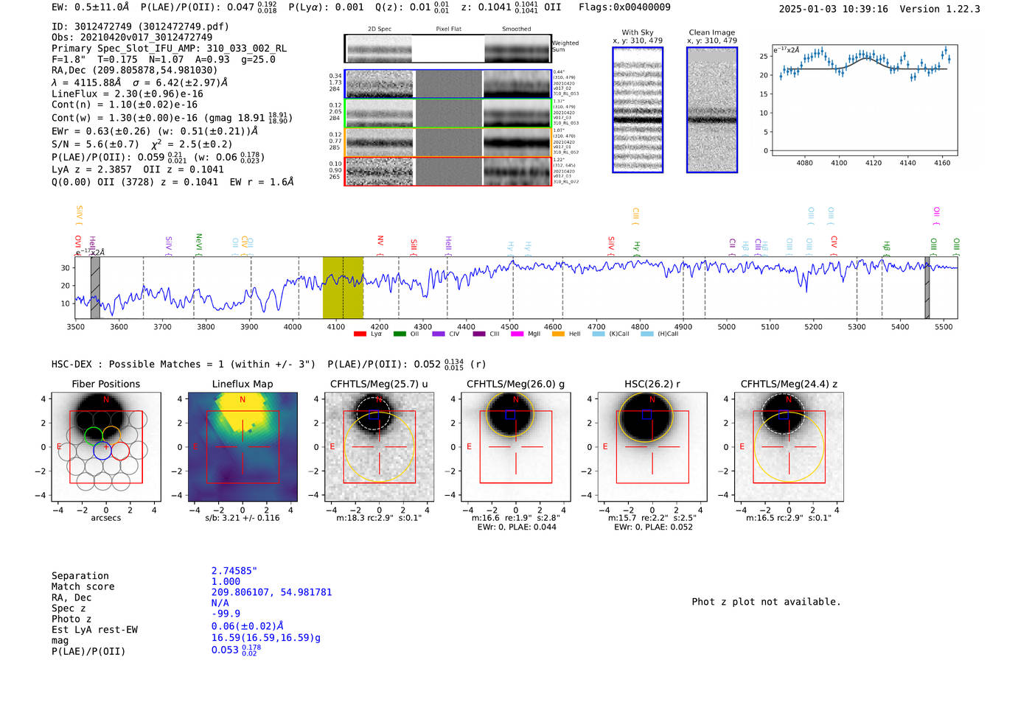The height and width of the screenshot is (702, 1032).
Task: Click the 'Flags:0x00400009' header text
Action: coord(624,7)
